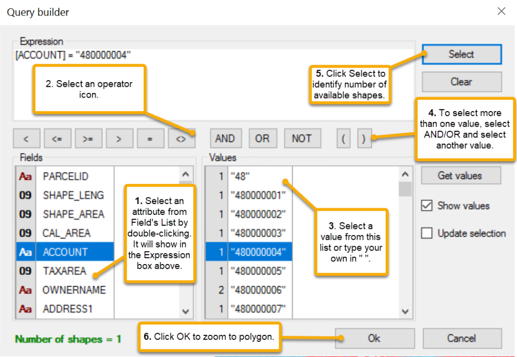Select the greater-than-or-equal (>=) operator icon
The width and height of the screenshot is (517, 357).
click(x=88, y=138)
